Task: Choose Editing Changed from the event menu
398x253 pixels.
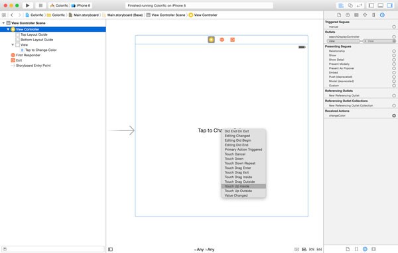Action: point(243,136)
